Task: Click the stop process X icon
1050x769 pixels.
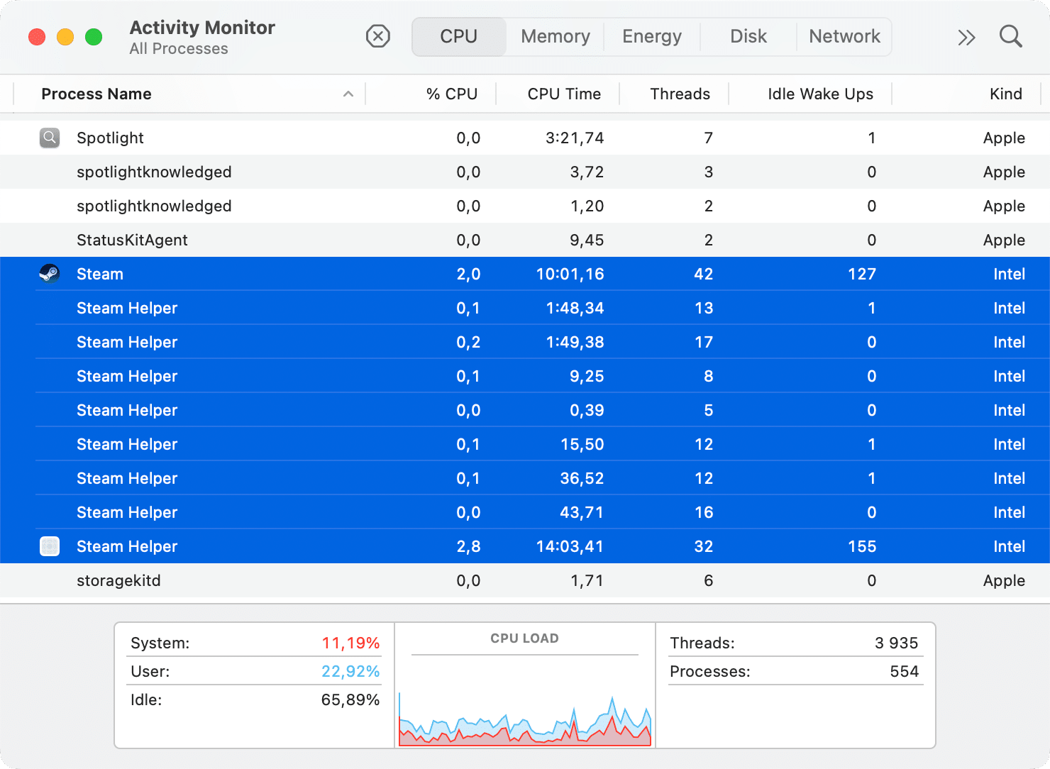Action: [x=378, y=36]
